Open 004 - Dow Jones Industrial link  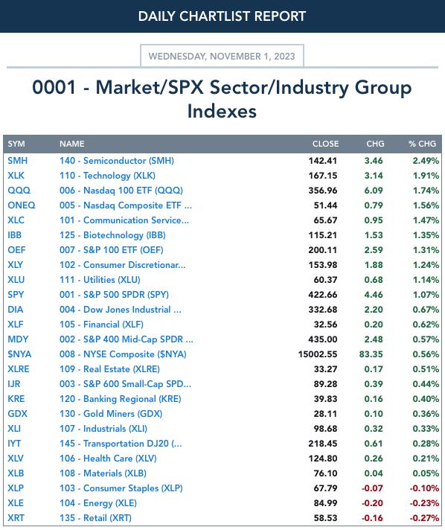click(121, 309)
